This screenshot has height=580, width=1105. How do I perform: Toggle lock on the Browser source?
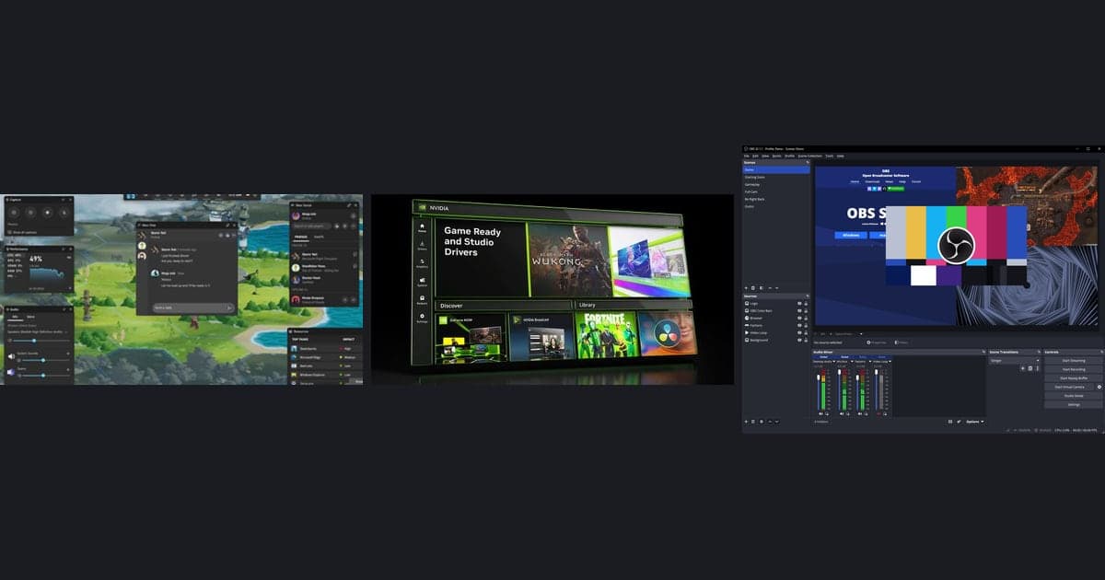point(806,318)
